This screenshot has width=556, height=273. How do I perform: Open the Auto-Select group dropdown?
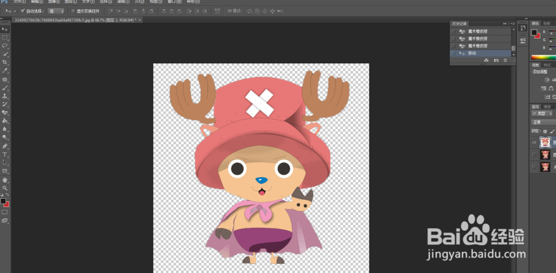click(x=56, y=11)
